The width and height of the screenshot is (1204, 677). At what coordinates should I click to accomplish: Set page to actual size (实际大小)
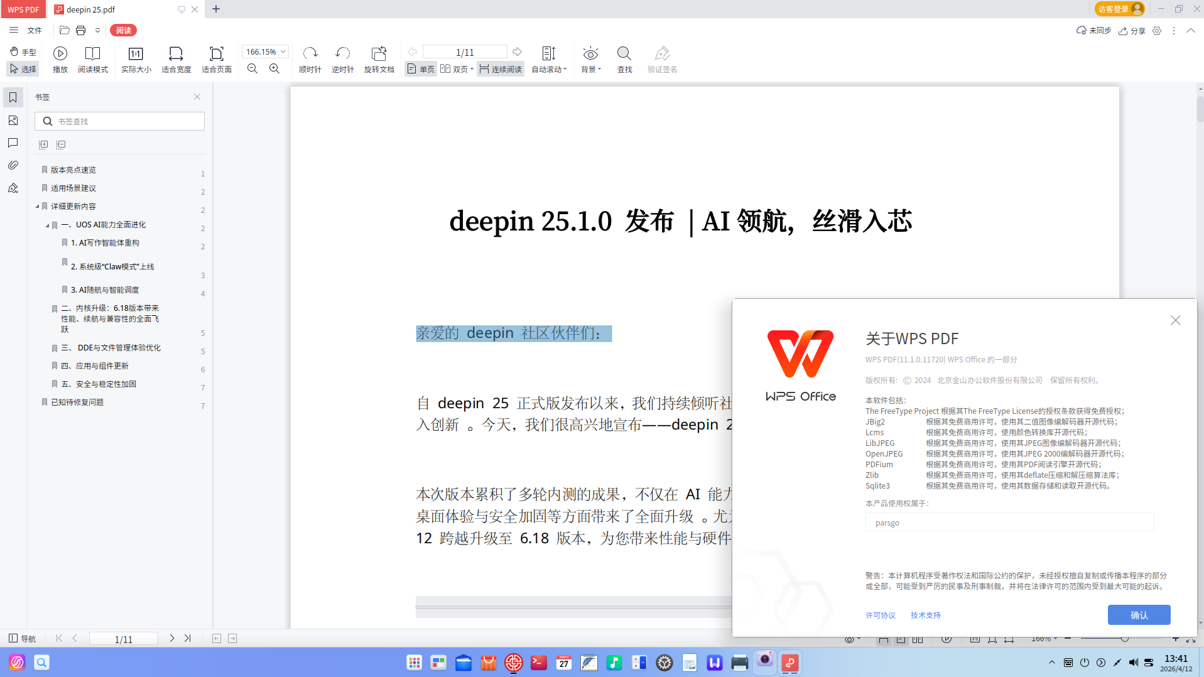136,60
